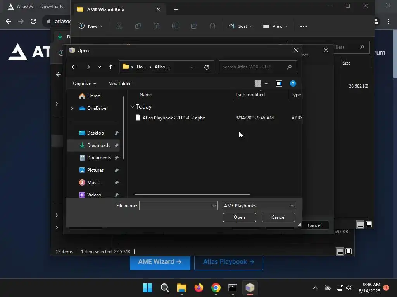This screenshot has width=397, height=297.
Task: Expand the address path history dropdown
Action: [192, 67]
